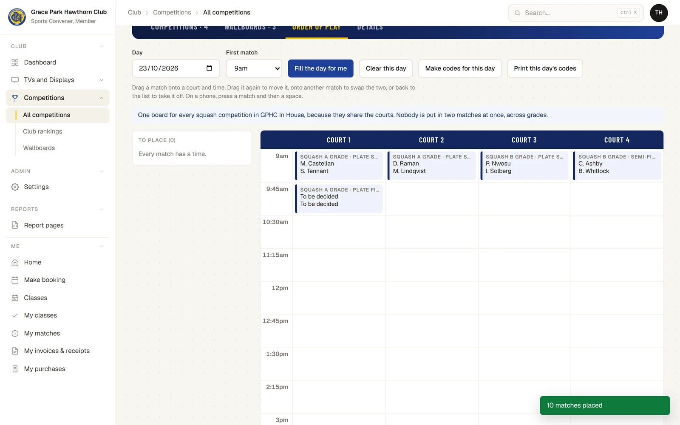The image size is (680, 425).
Task: Click the Grace Park Hawthorn Club logo
Action: pos(17,17)
